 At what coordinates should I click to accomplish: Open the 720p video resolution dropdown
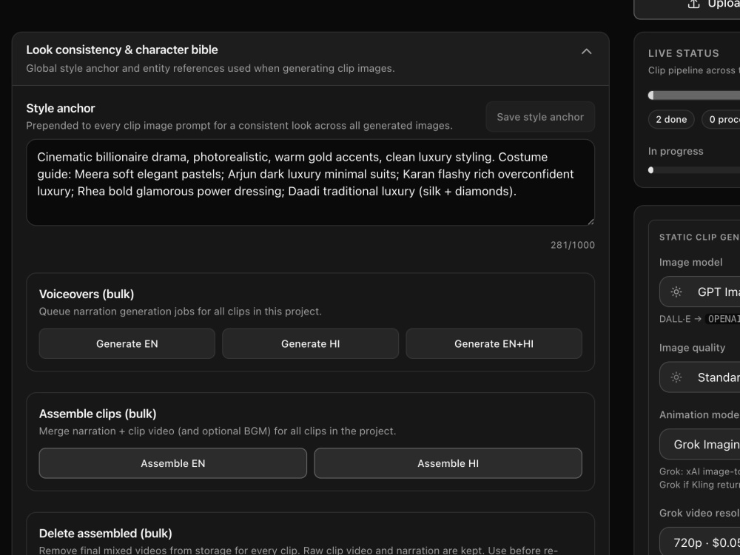699,542
